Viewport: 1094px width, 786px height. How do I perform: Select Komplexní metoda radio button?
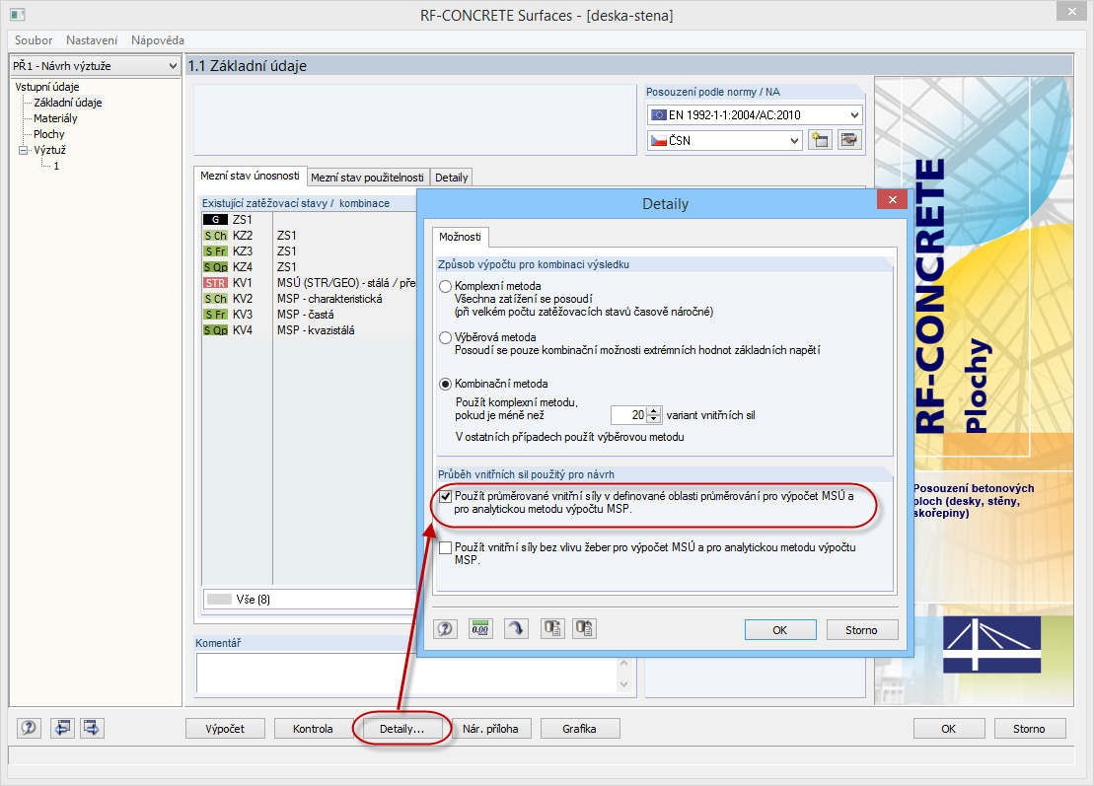click(x=445, y=286)
